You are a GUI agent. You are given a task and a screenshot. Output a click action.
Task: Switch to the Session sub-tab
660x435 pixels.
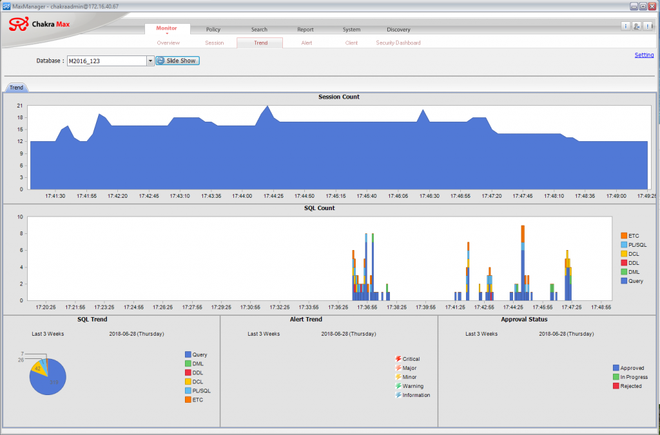(x=214, y=43)
